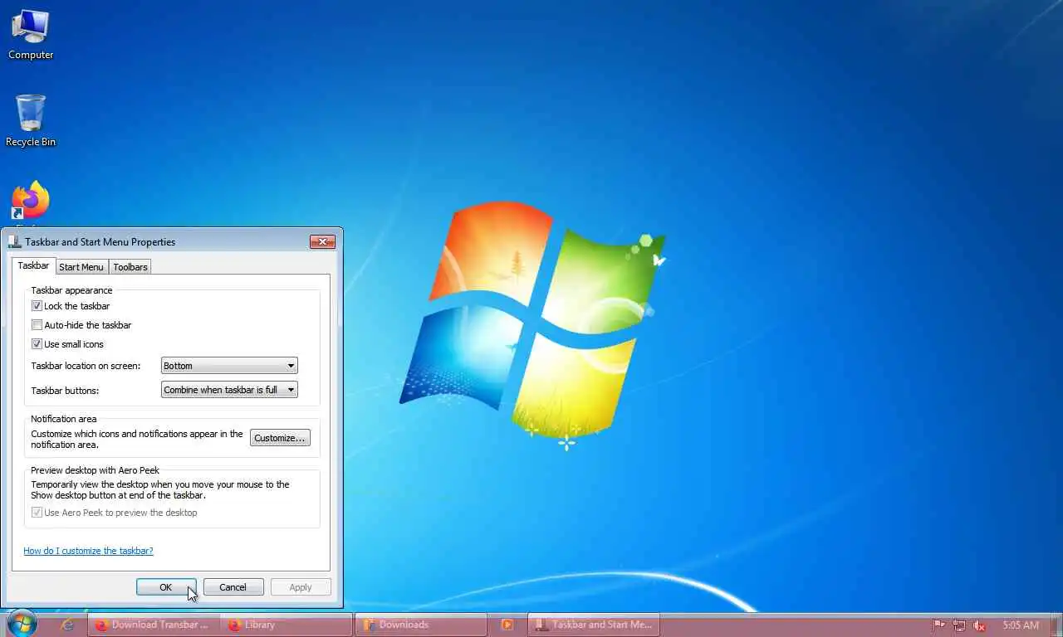Open the Computer desktop icon
1063x637 pixels.
click(31, 34)
